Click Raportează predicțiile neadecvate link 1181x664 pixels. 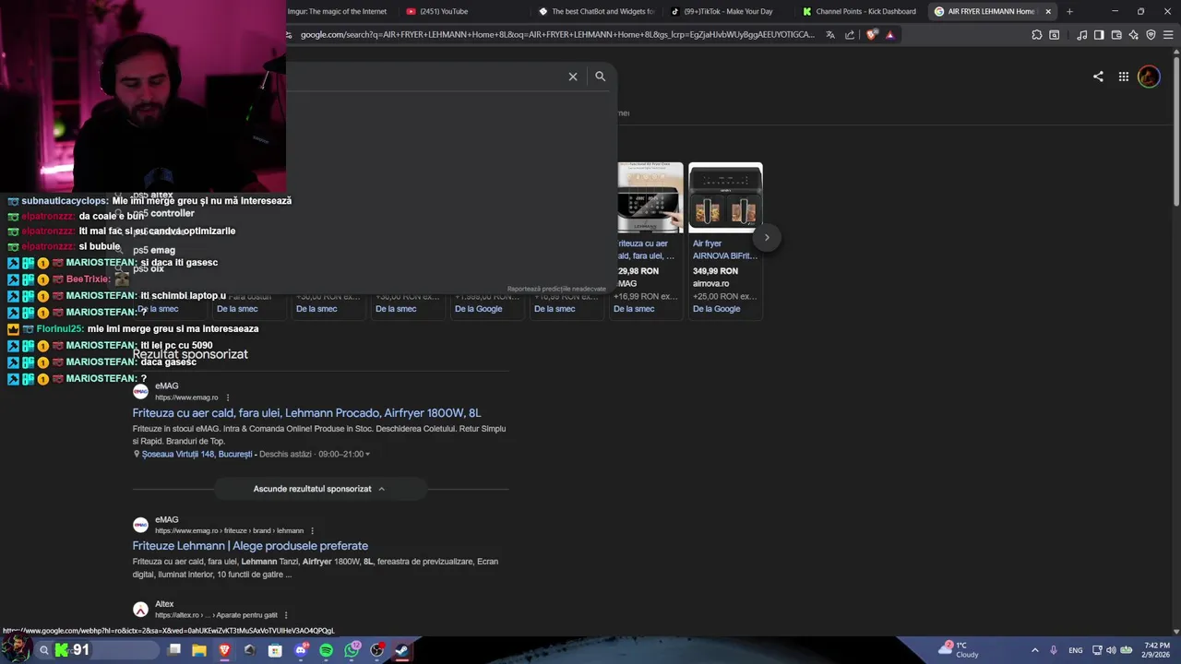(556, 289)
